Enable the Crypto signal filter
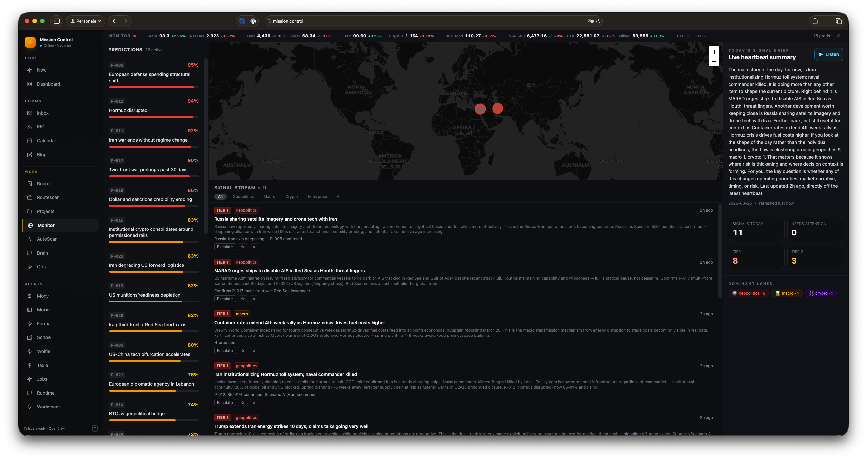This screenshot has height=460, width=867. click(292, 196)
